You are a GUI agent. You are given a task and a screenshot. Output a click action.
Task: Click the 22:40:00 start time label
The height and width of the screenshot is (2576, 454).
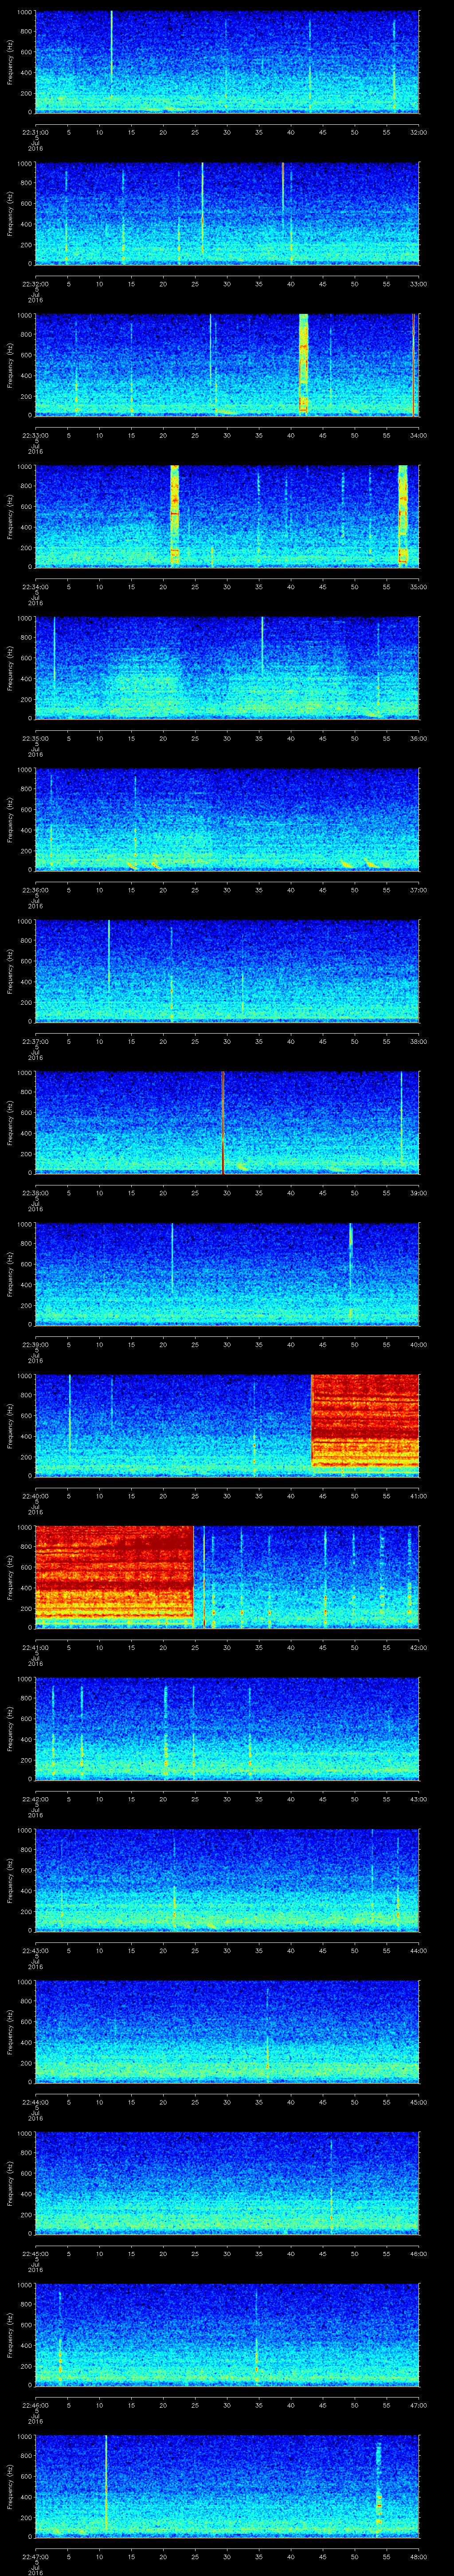35,1495
